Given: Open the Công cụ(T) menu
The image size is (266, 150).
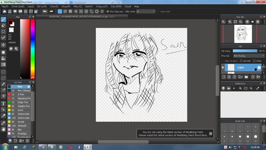Looking at the screenshot, I should click(102, 6).
